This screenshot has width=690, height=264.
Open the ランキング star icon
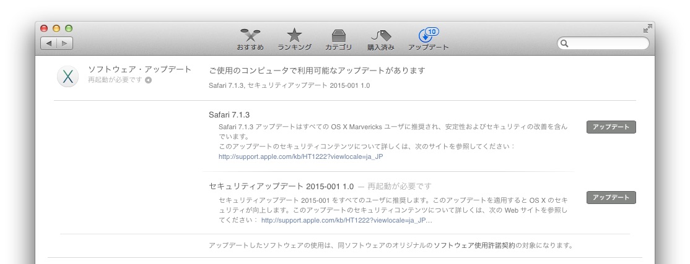294,40
